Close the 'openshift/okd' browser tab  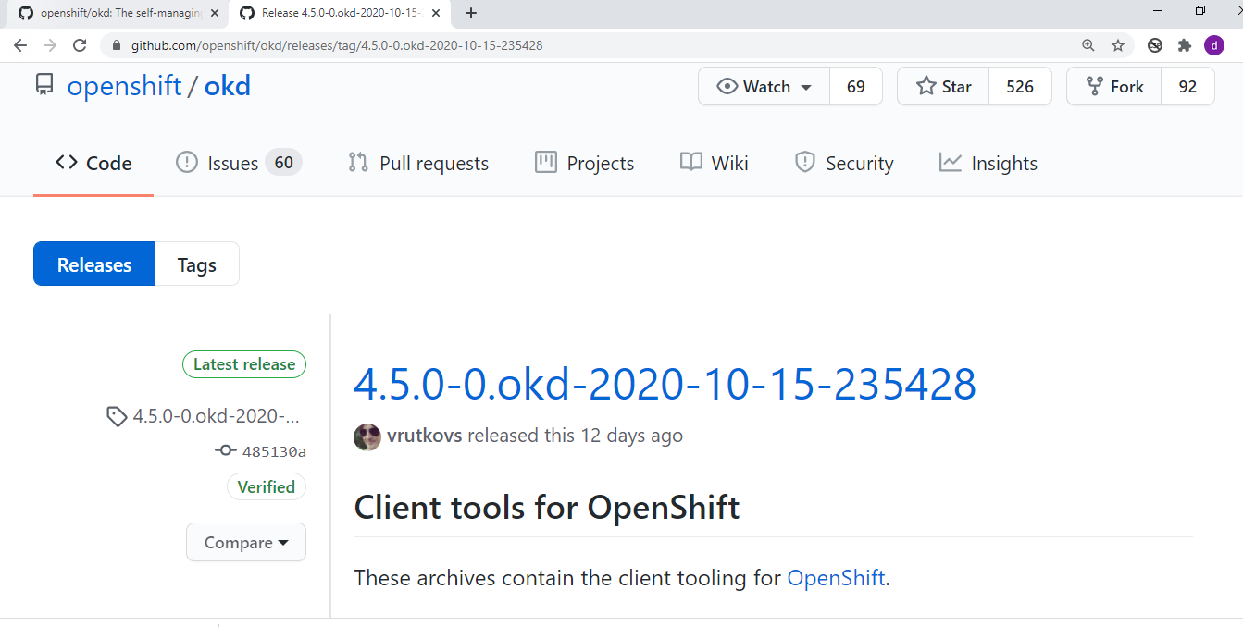(x=214, y=13)
